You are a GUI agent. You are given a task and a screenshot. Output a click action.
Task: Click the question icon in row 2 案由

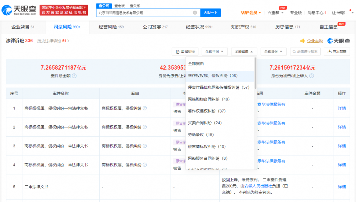[x=145, y=127]
